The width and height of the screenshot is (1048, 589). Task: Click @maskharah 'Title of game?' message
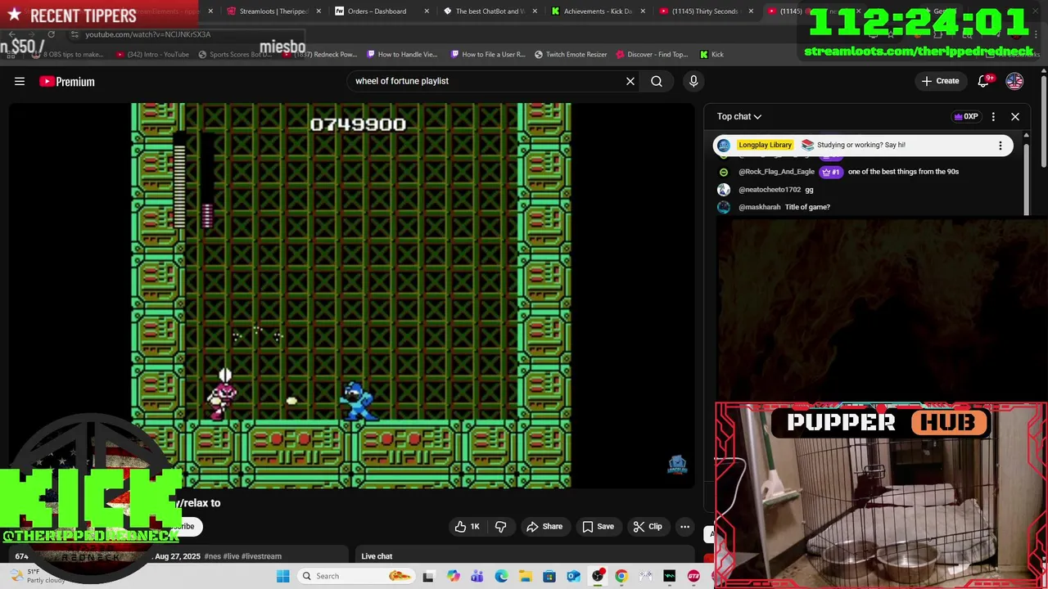[x=807, y=207]
